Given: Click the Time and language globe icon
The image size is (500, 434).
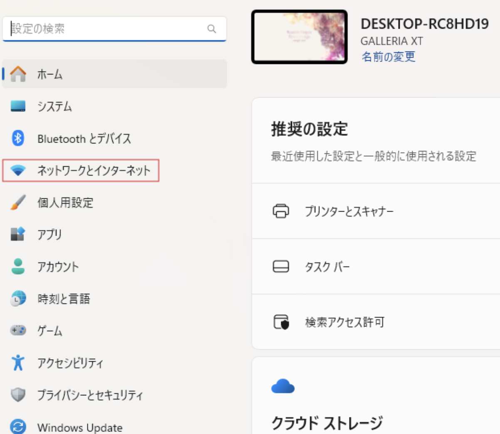Looking at the screenshot, I should pos(18,298).
